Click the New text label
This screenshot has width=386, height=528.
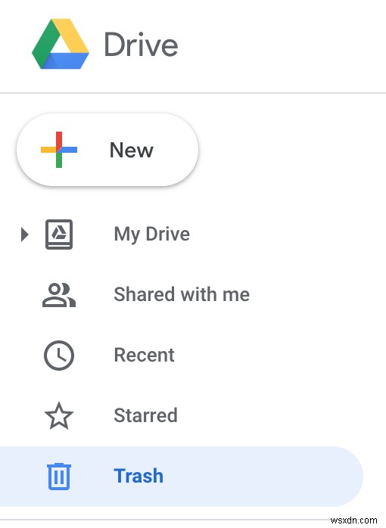click(132, 150)
